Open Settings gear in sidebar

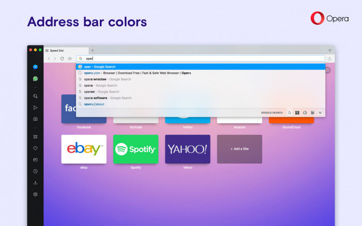[35, 194]
